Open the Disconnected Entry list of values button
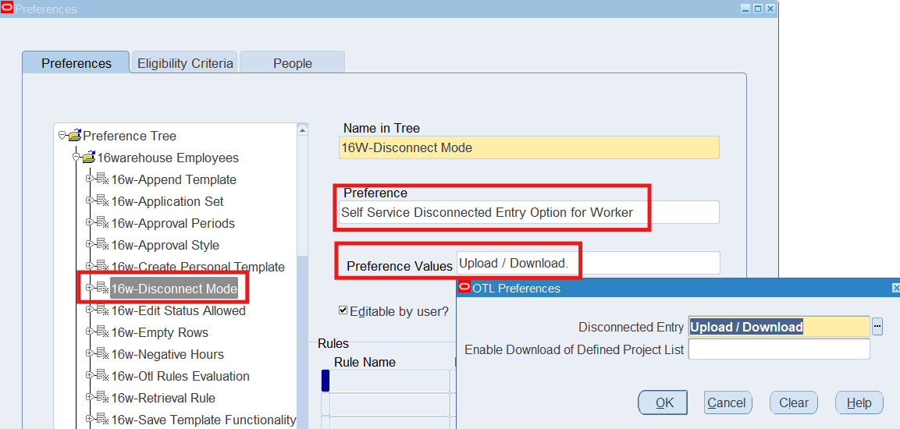Screen dimensions: 900x429 pyautogui.click(x=877, y=327)
